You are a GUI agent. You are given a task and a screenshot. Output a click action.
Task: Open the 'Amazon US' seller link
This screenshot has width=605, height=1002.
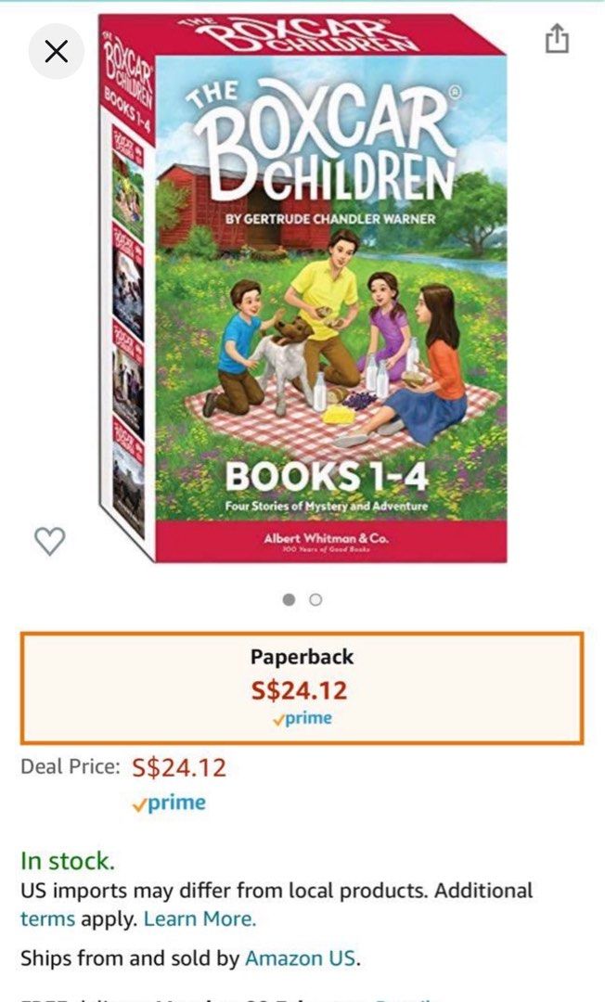301,957
